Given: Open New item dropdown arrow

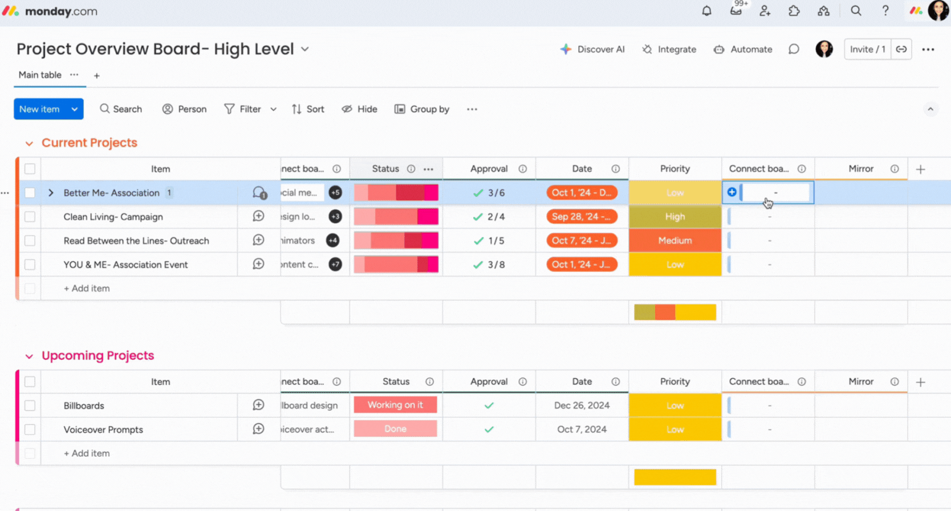Looking at the screenshot, I should point(75,109).
